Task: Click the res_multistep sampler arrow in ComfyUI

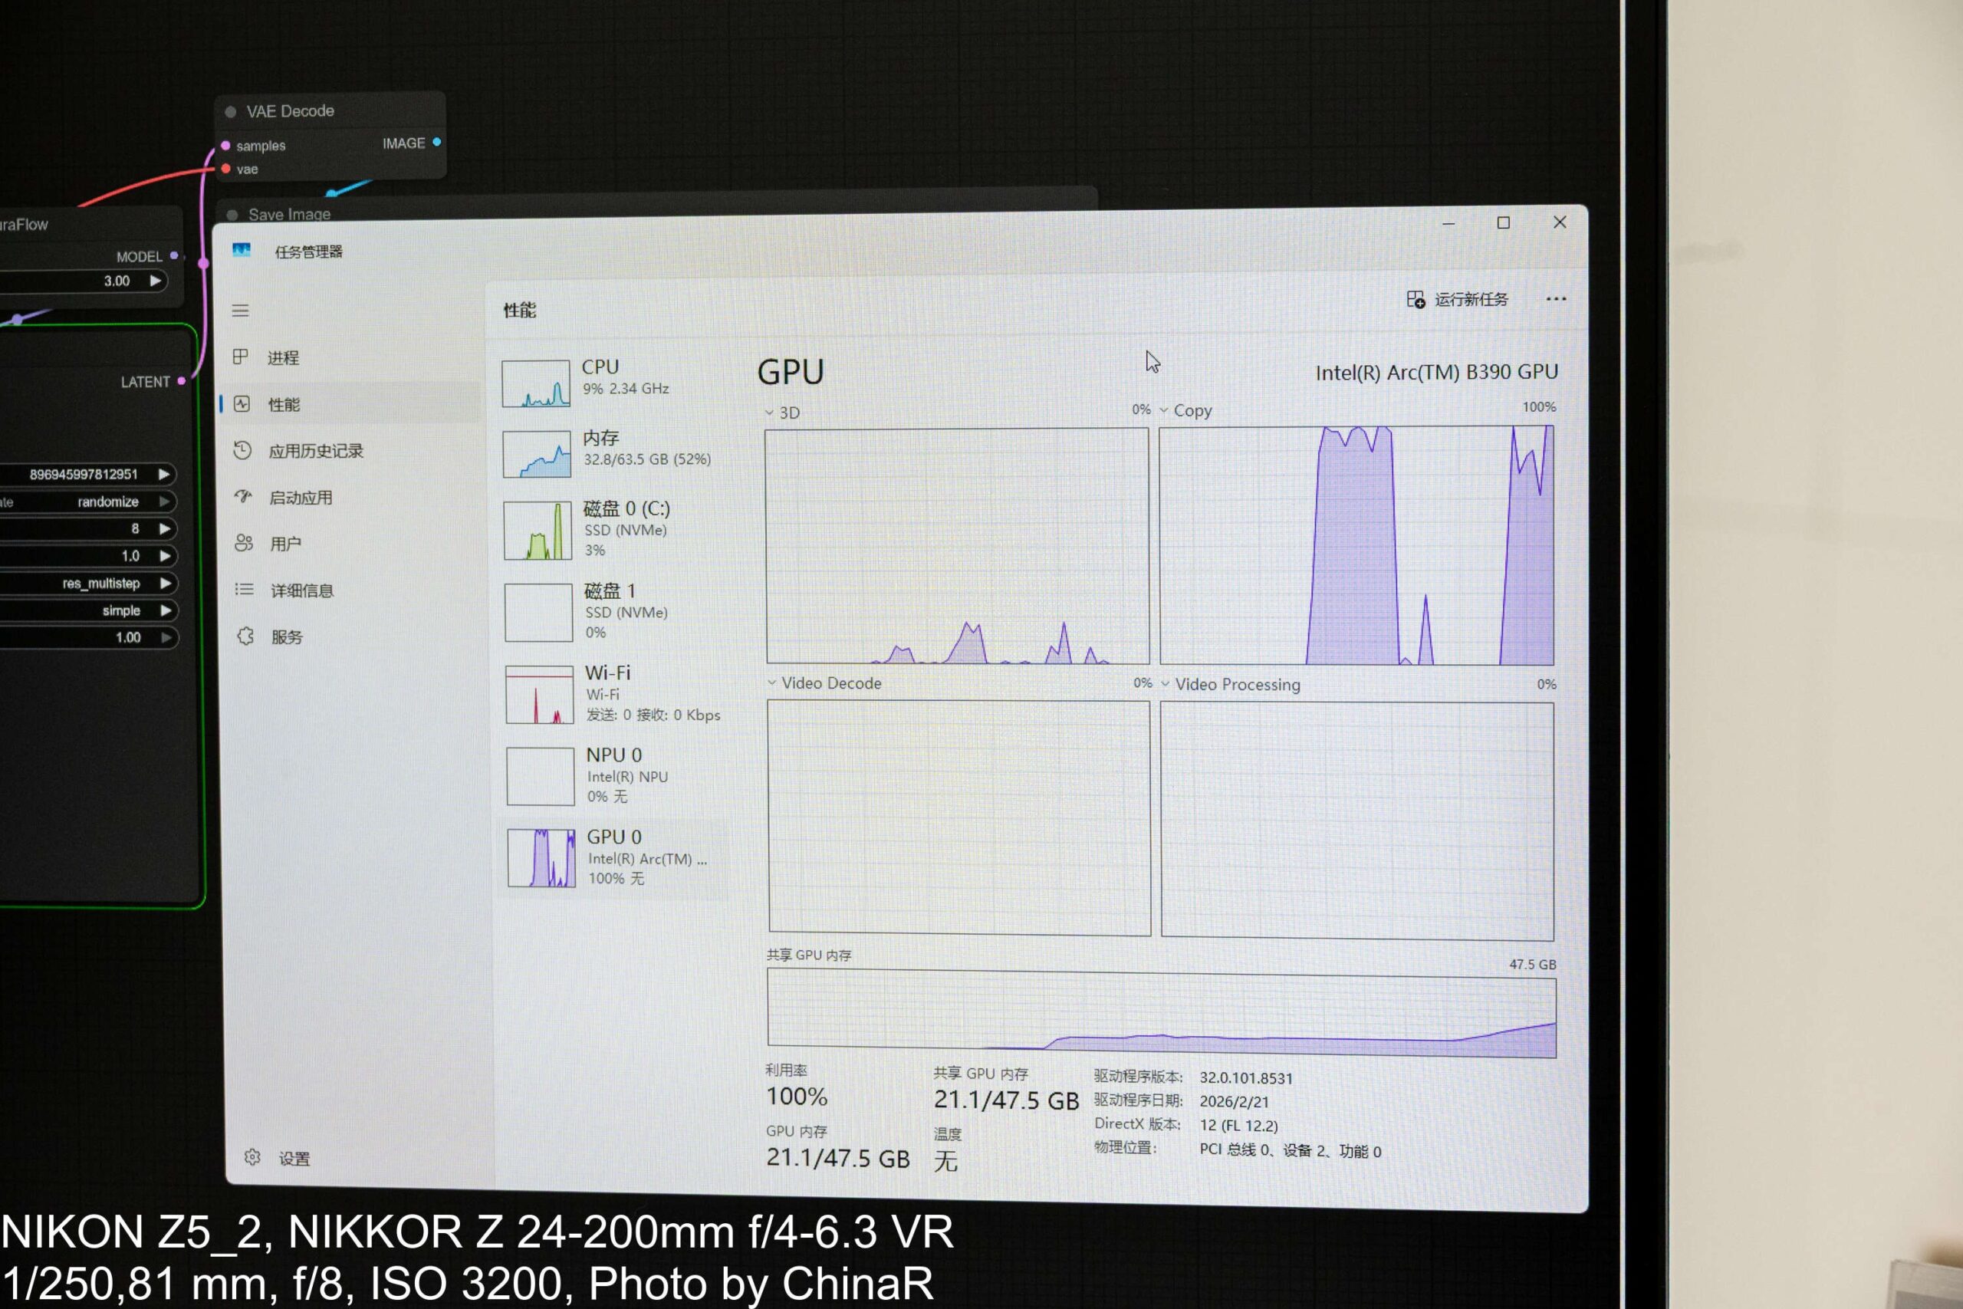Action: 166,583
